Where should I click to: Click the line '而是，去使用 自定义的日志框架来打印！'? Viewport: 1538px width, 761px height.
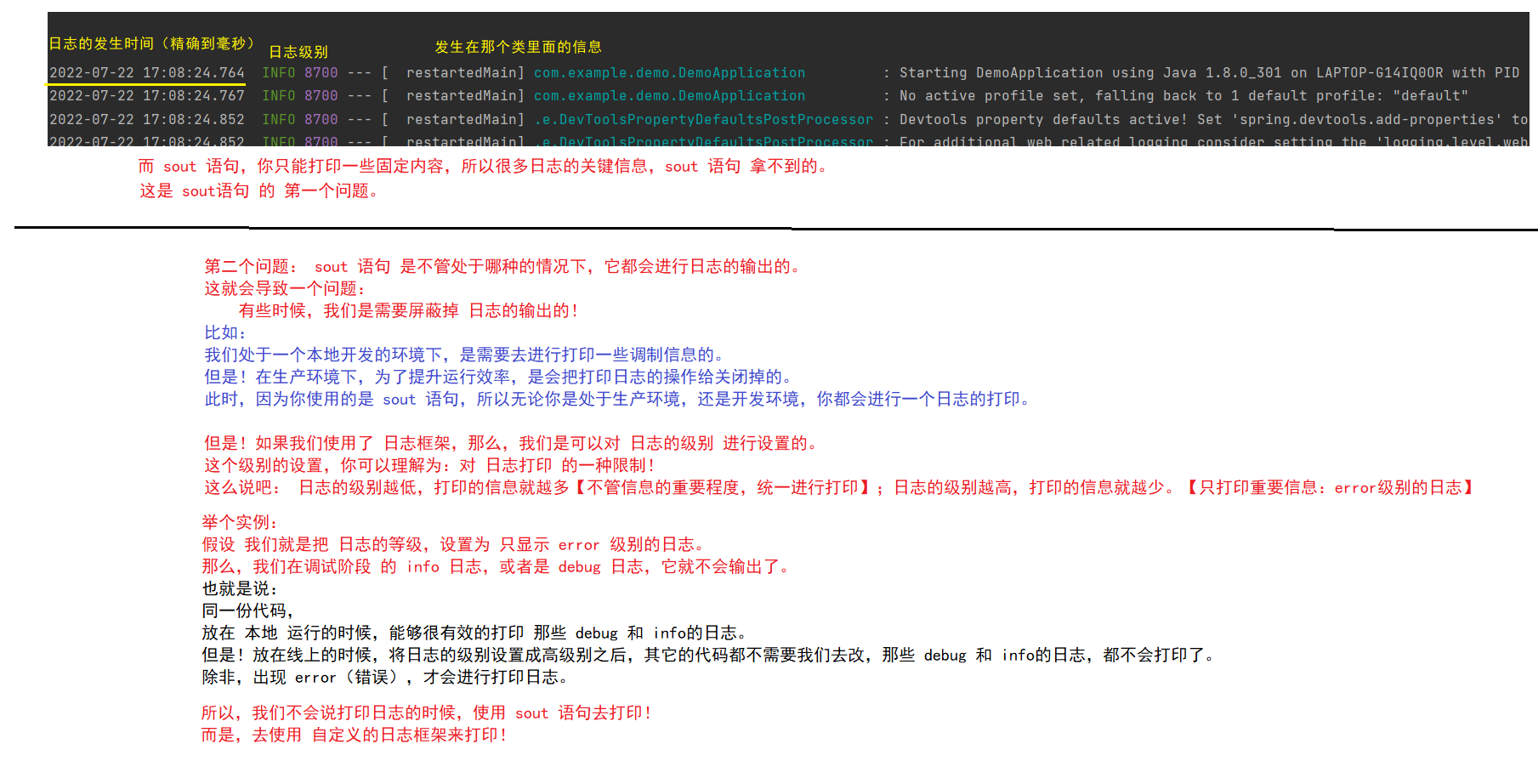point(355,735)
